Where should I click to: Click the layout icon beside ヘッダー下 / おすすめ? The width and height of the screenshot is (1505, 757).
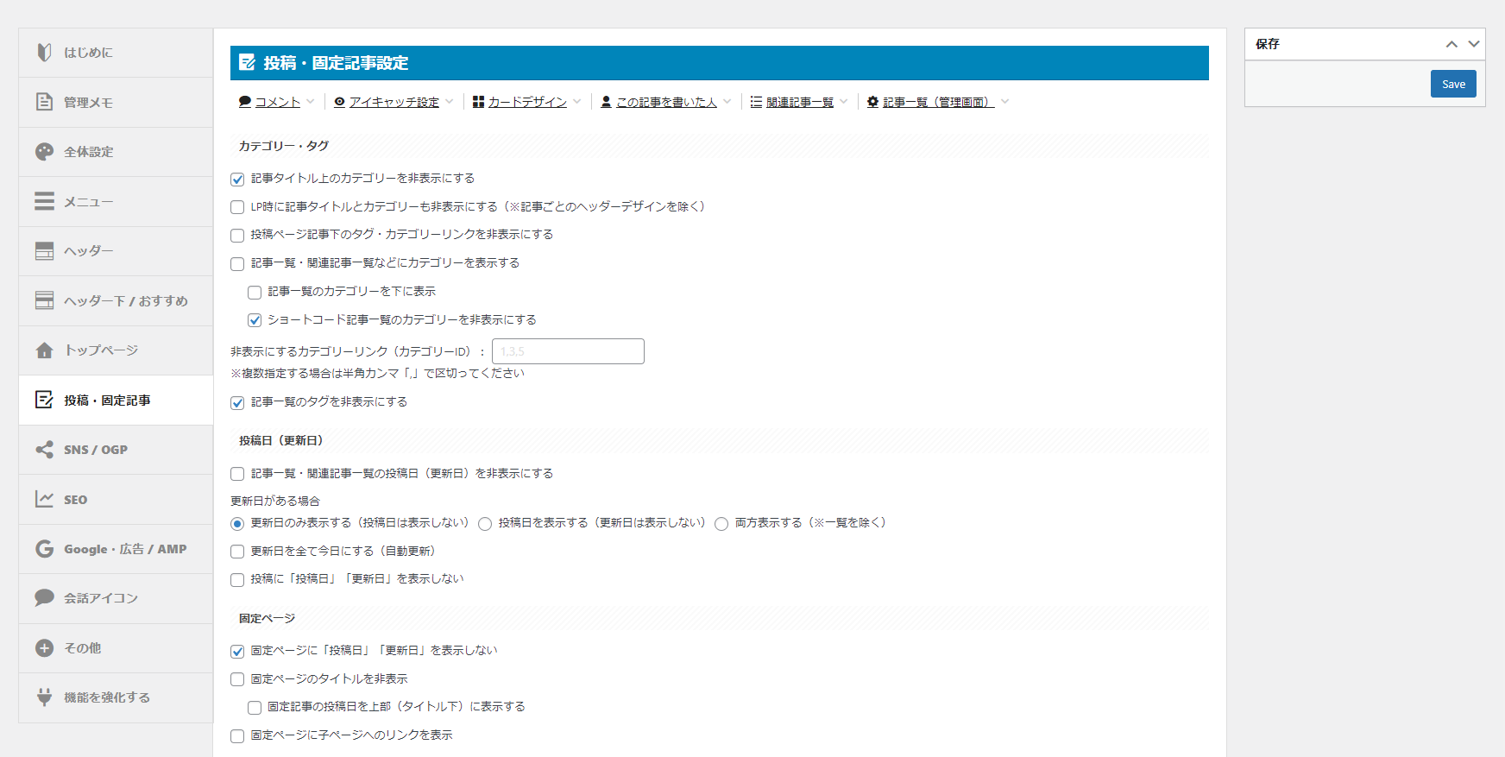[44, 300]
